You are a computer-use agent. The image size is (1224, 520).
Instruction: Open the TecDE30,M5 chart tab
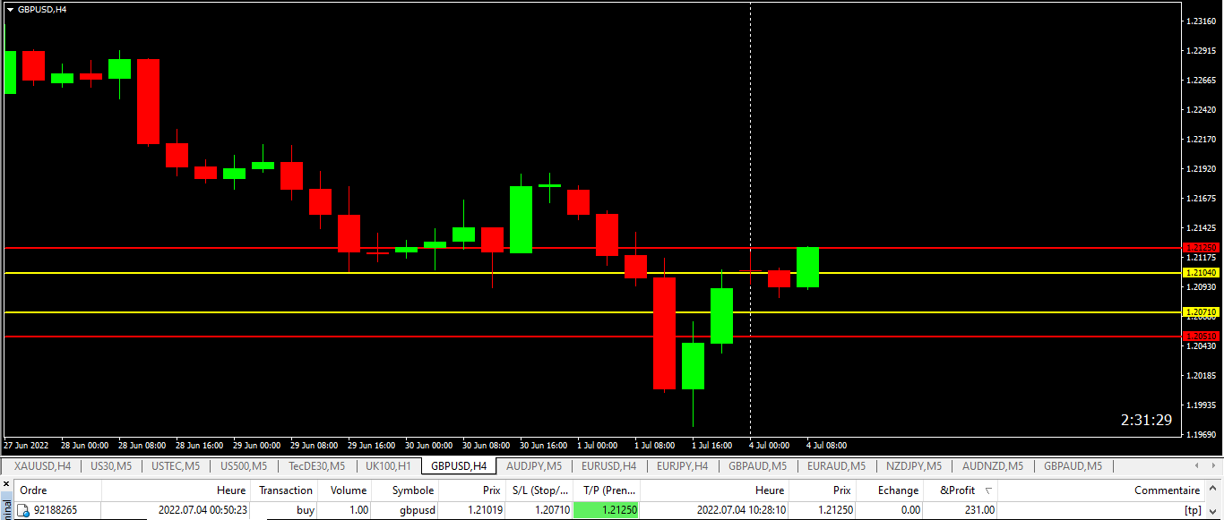(x=316, y=465)
